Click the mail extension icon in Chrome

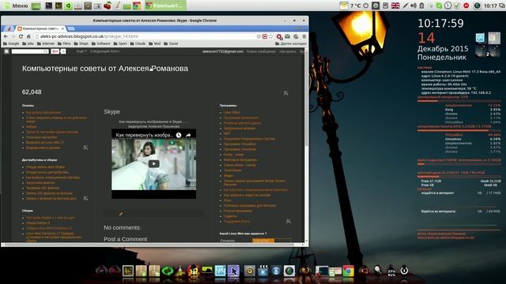(x=288, y=36)
